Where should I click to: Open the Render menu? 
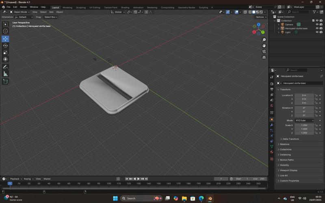click(24, 7)
